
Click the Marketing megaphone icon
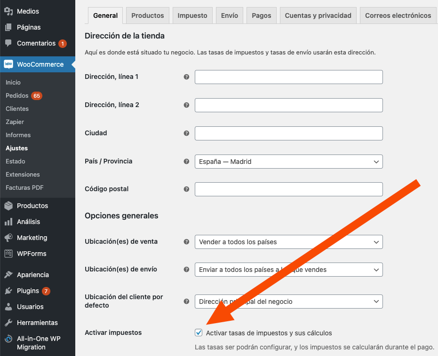click(8, 238)
